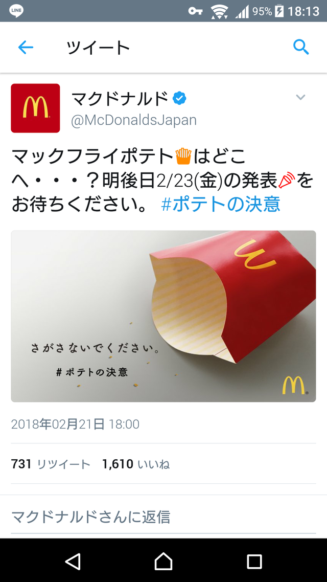This screenshot has height=582, width=327.
Task: Tap the Android back navigation button
Action: (x=73, y=561)
